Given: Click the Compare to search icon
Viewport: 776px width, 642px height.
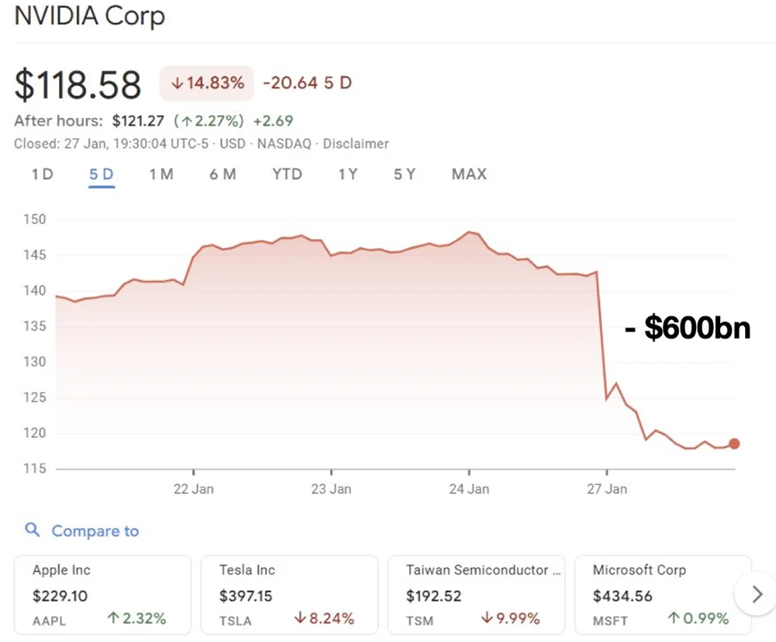Looking at the screenshot, I should (32, 530).
